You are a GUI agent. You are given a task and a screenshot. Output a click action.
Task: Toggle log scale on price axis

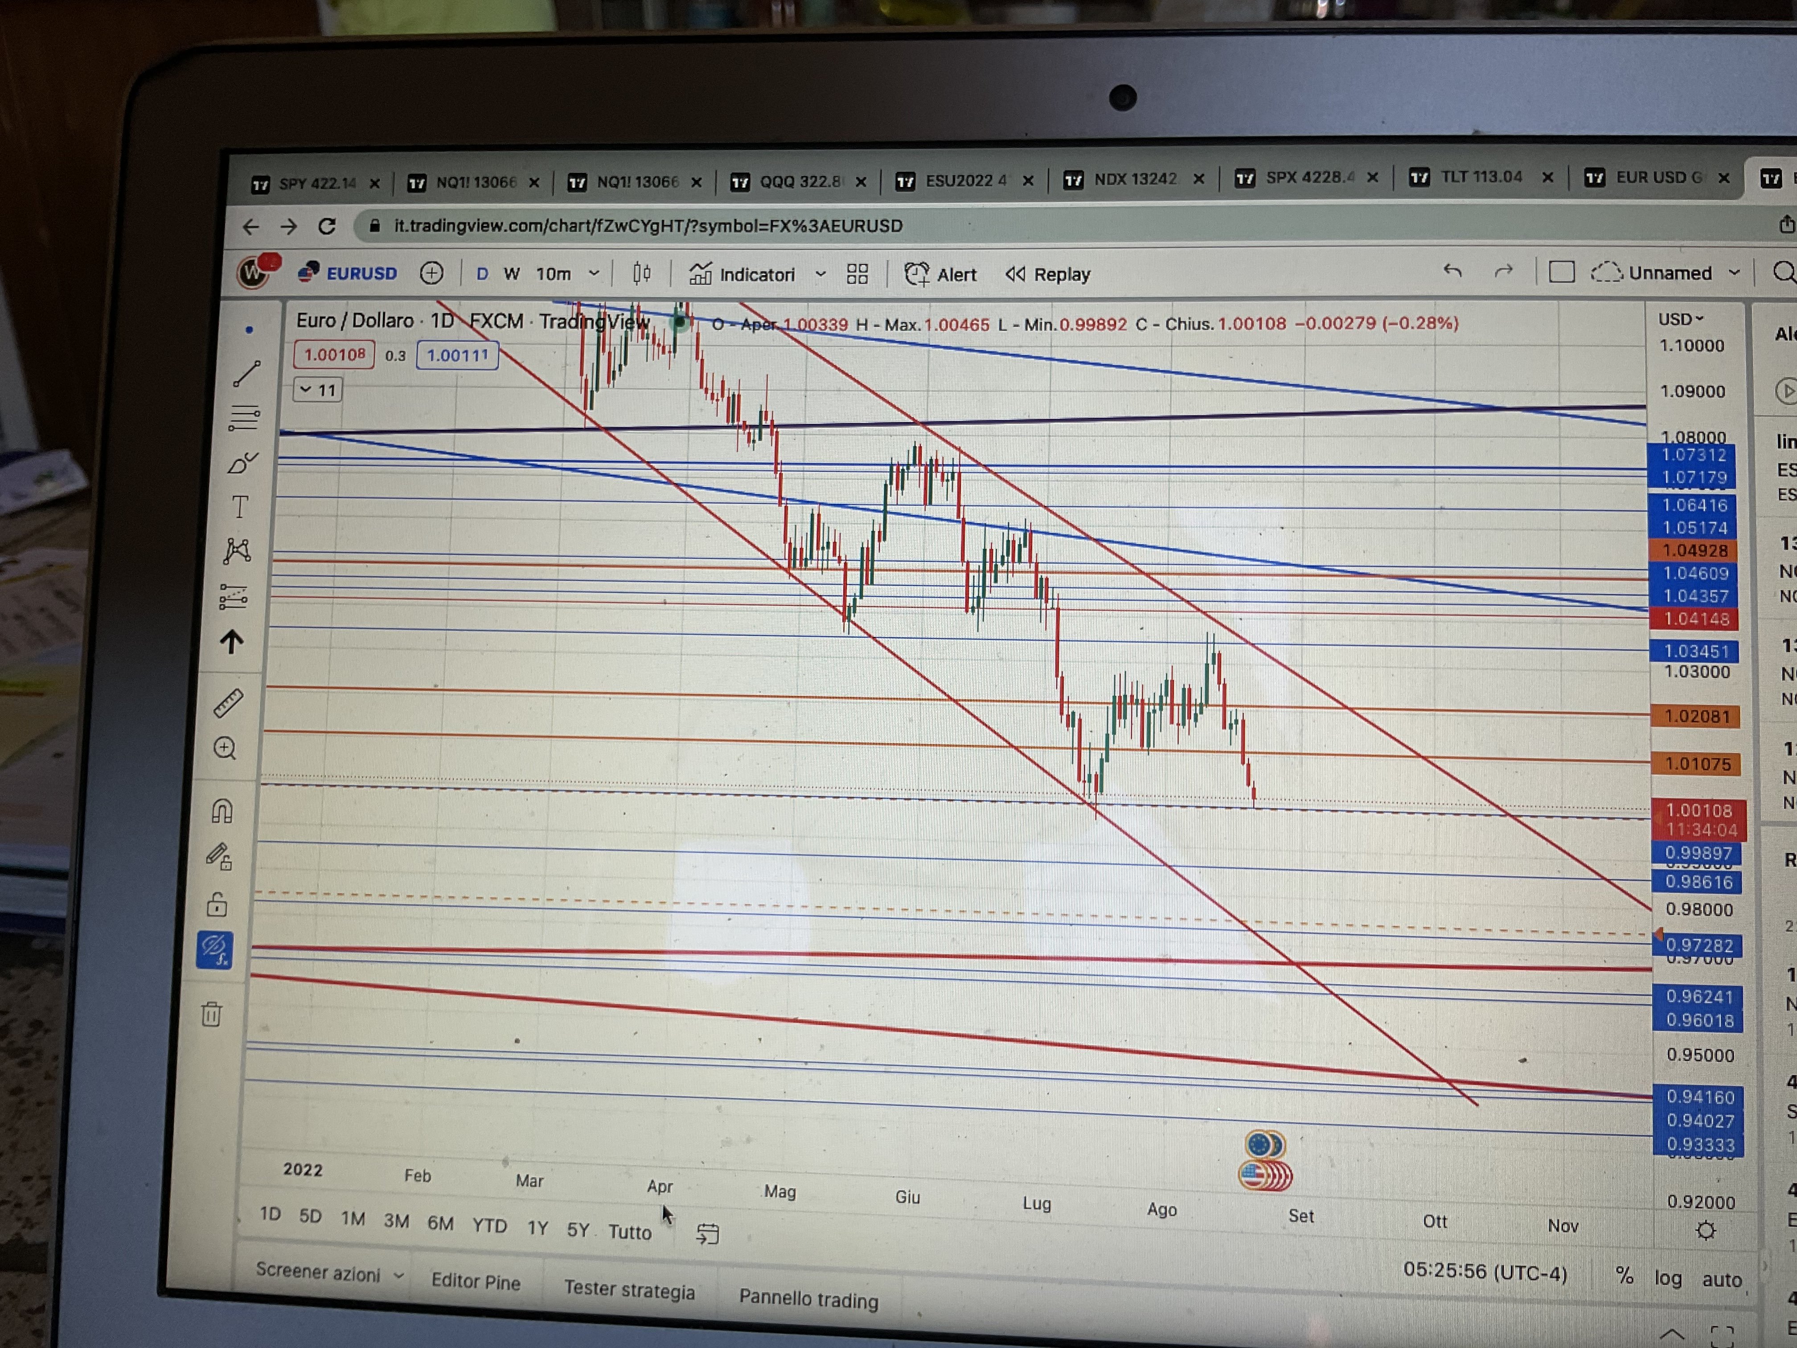click(x=1668, y=1278)
